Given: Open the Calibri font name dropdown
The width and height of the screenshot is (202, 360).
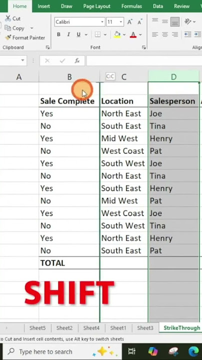Looking at the screenshot, I should [x=102, y=22].
